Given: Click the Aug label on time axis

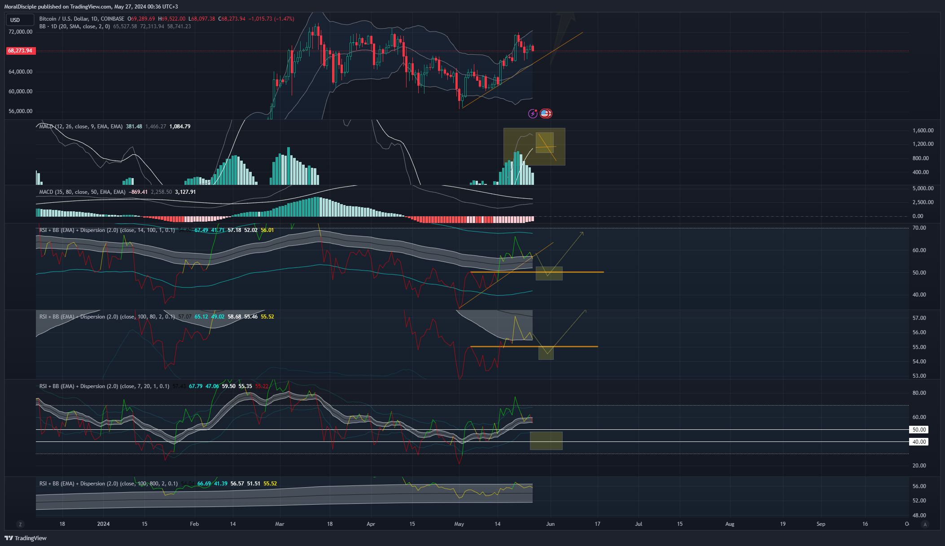Looking at the screenshot, I should 730,524.
